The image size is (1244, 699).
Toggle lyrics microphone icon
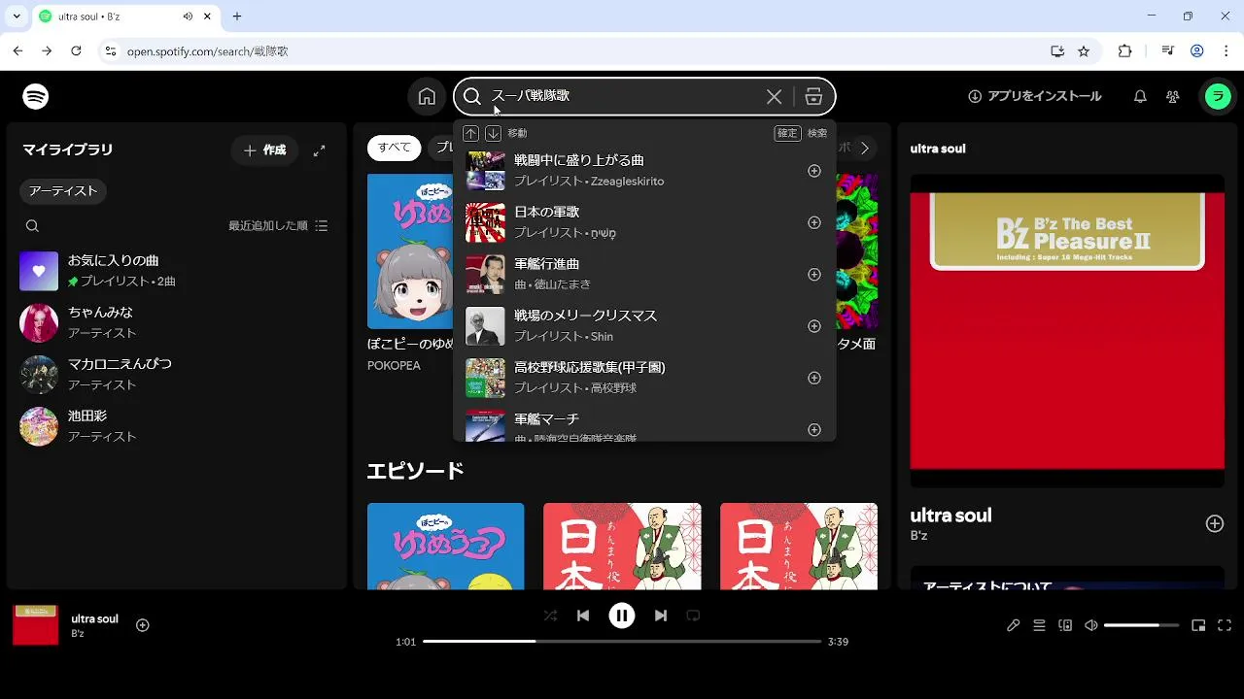pyautogui.click(x=1013, y=625)
